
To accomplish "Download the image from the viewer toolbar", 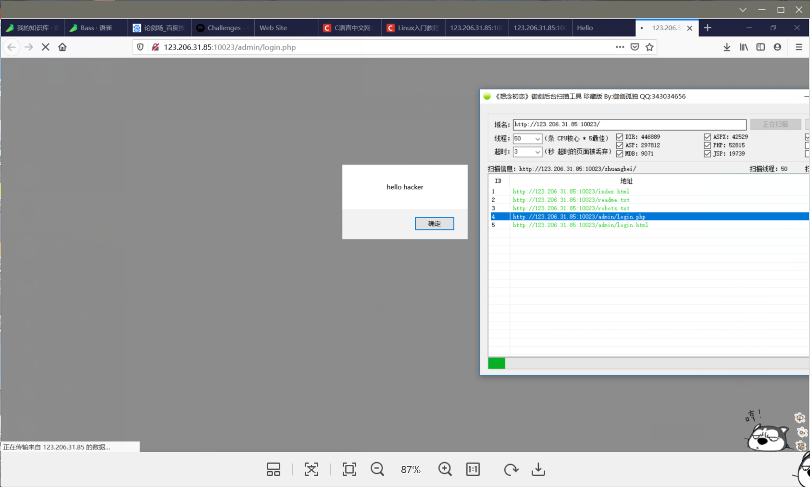I will 538,469.
